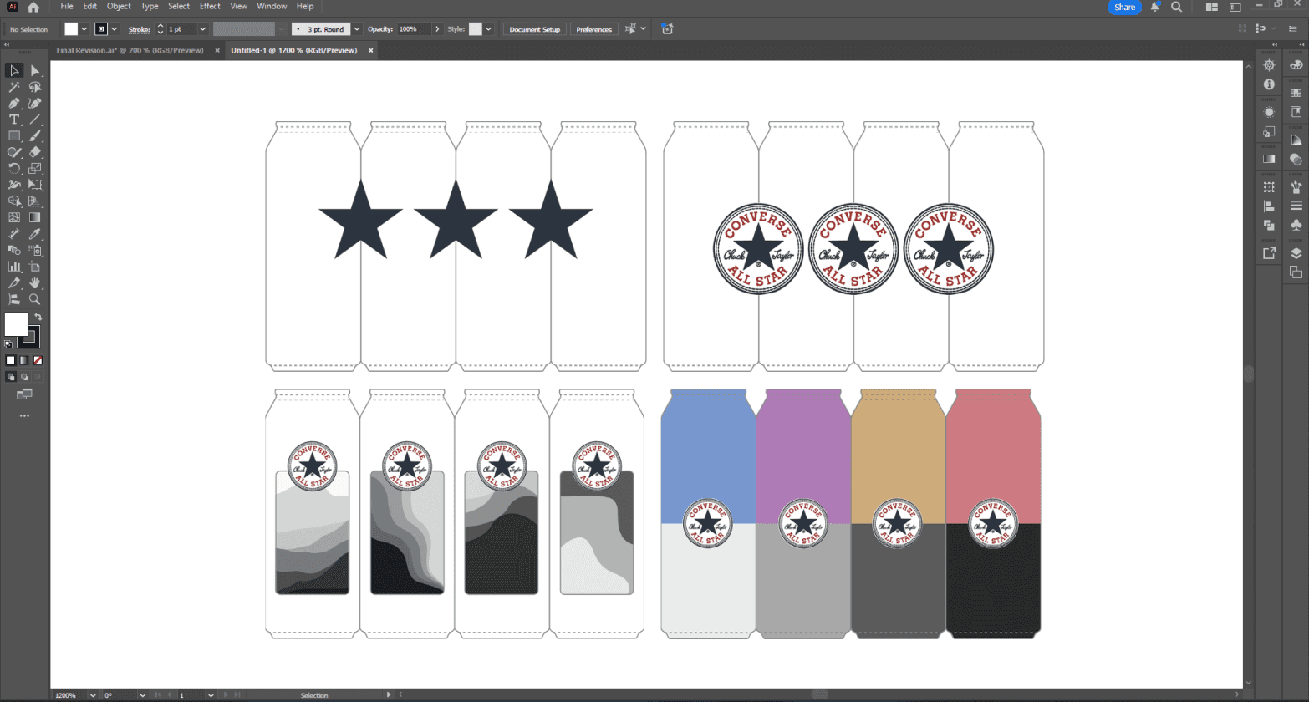Swap fill and stroke colors

(38, 317)
